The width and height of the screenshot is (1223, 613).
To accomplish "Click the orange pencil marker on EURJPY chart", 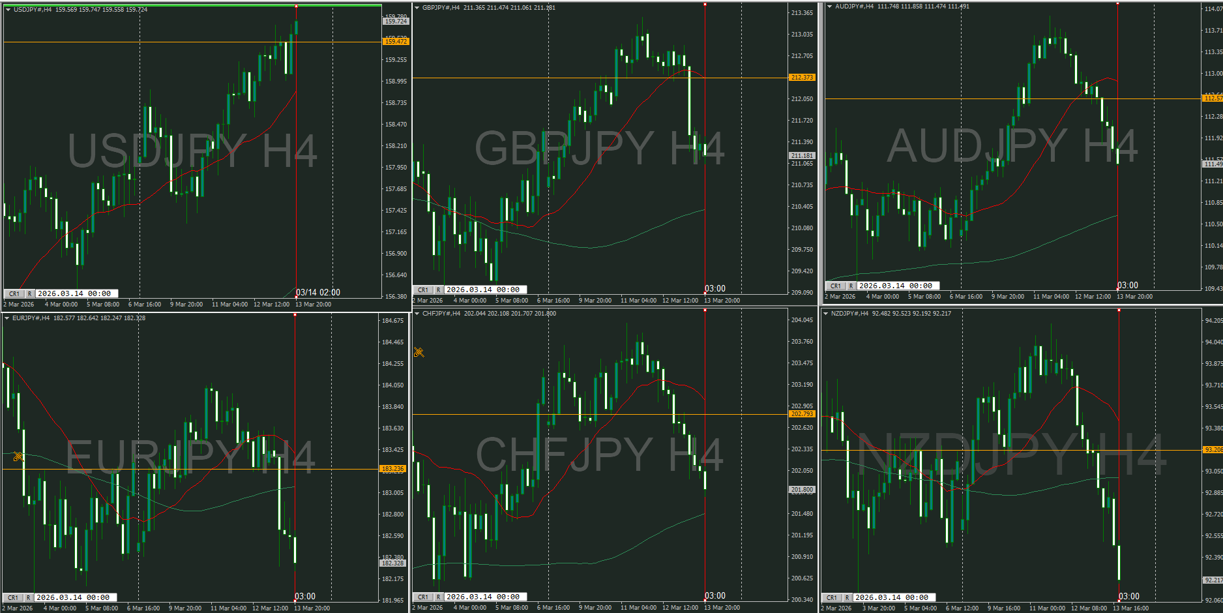I will pyautogui.click(x=18, y=456).
